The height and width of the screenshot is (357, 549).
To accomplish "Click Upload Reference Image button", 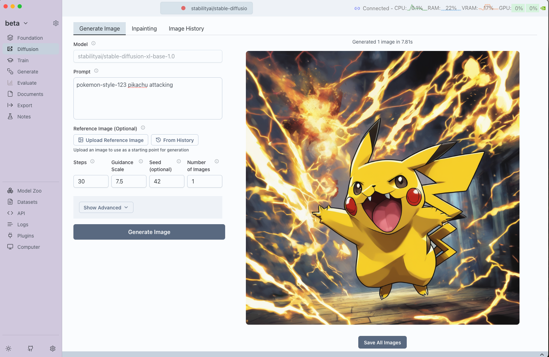I will pyautogui.click(x=111, y=140).
